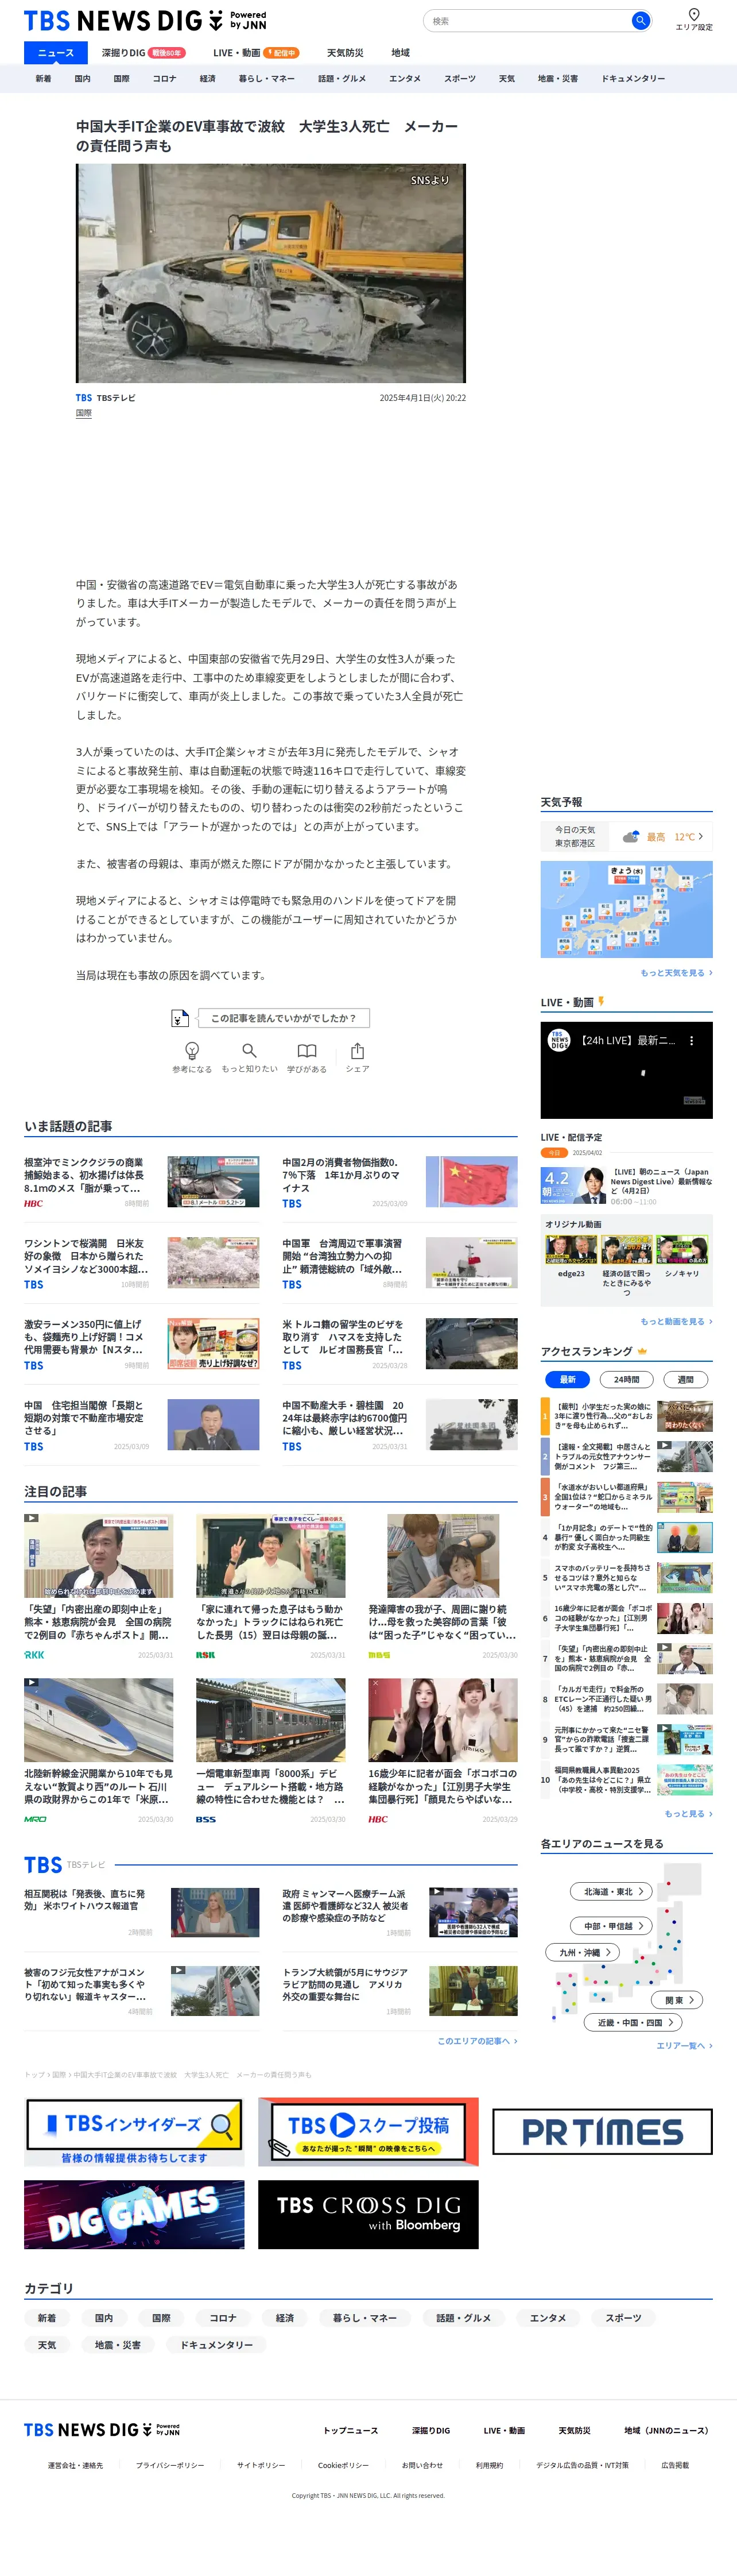This screenshot has height=2576, width=737.
Task: Choose the 週間 ranking toggle
Action: (x=686, y=1380)
